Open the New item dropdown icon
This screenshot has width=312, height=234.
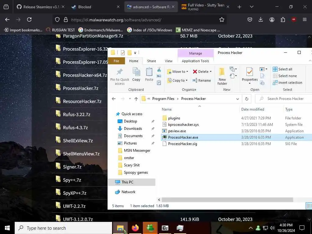coord(233,69)
